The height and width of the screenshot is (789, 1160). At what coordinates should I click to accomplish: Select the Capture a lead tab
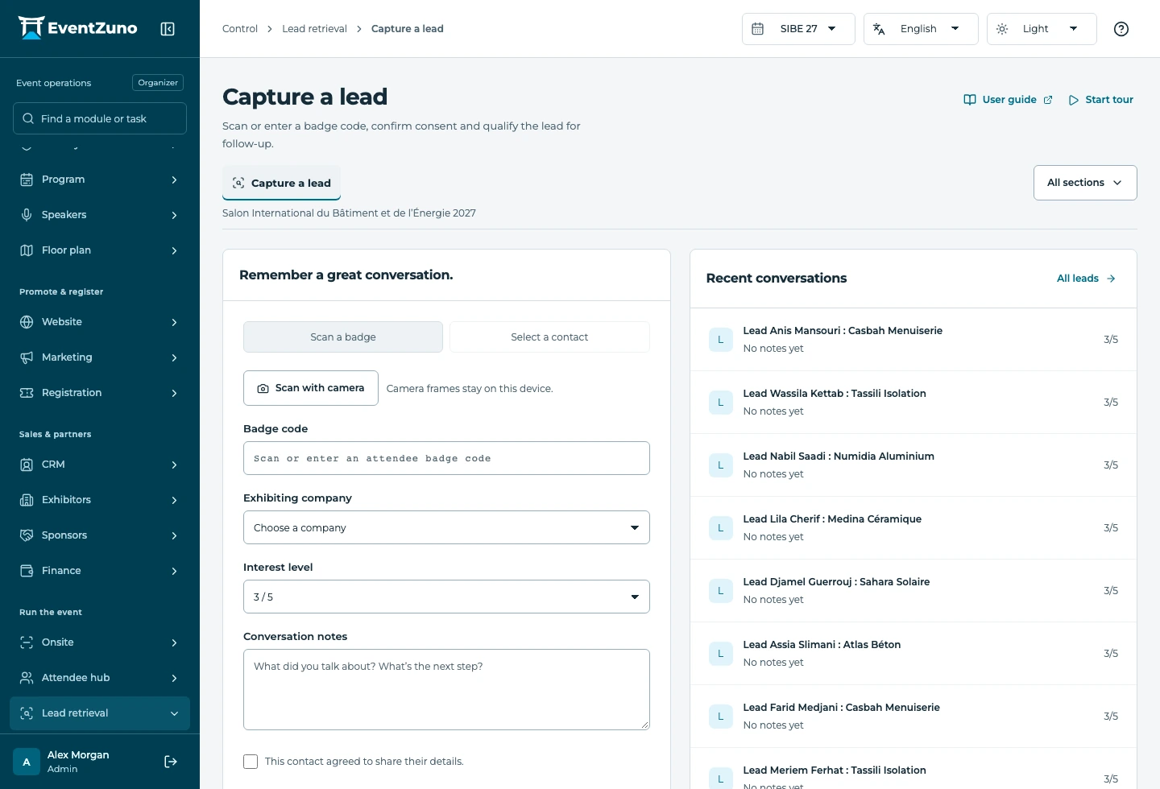(x=281, y=183)
